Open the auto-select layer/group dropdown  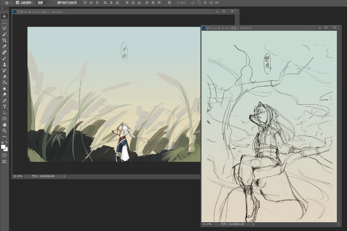tap(42, 3)
